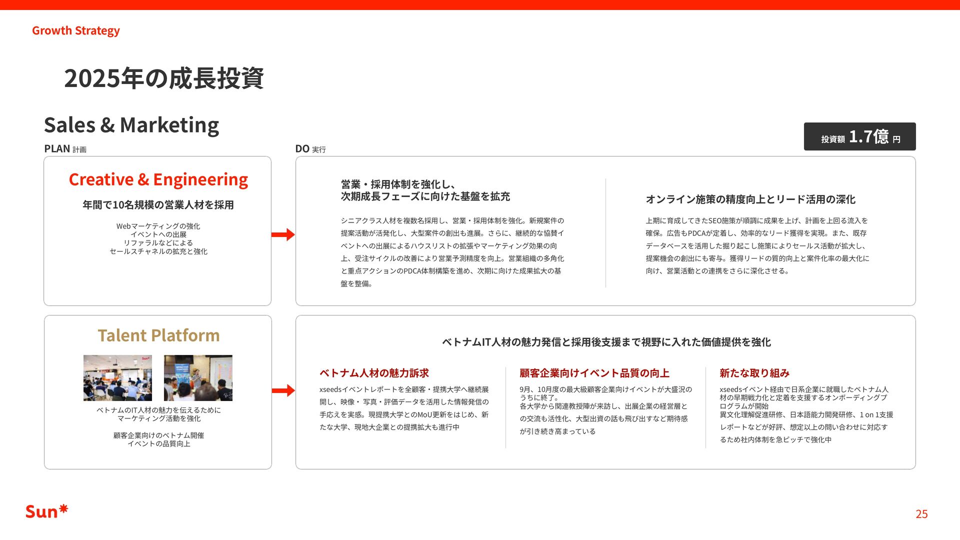Click the Growth Strategy header label
The width and height of the screenshot is (960, 540).
76,30
